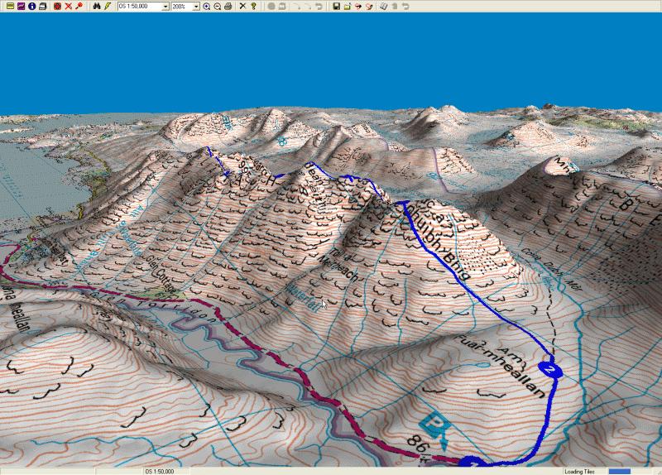Click the red pushpin marker icon
The height and width of the screenshot is (475, 662).
pos(79,6)
